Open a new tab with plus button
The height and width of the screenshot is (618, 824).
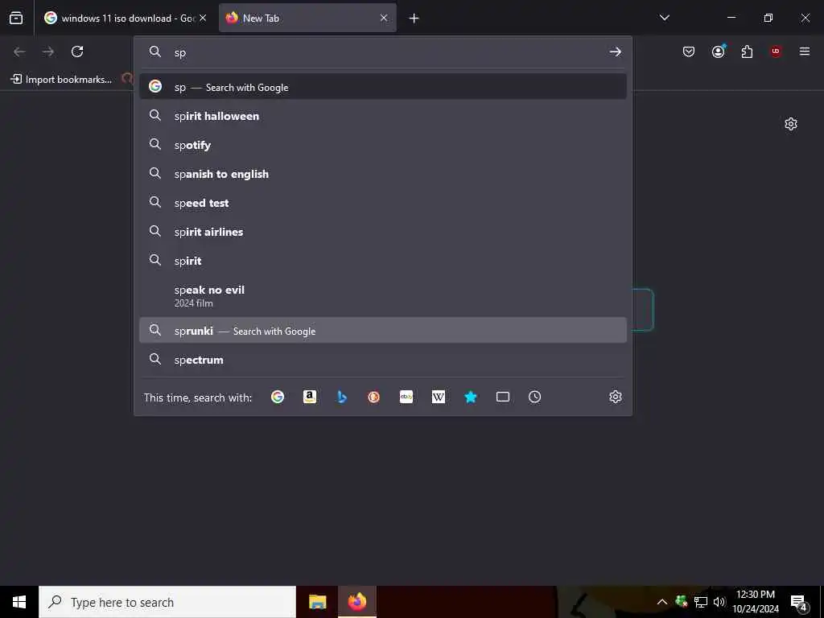pos(414,19)
